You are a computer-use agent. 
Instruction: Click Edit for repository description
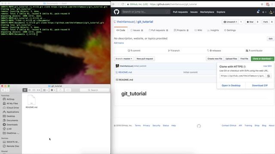pos(271,39)
